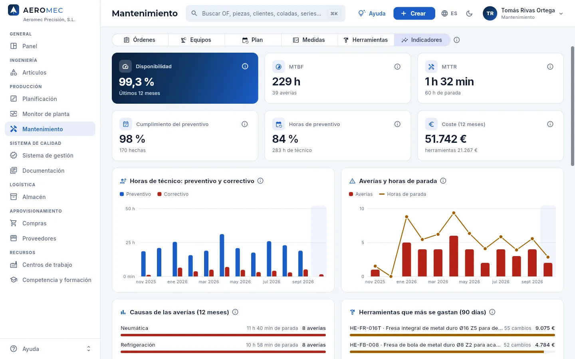
Task: Expand the Tomás Rivas Ortega user menu
Action: pyautogui.click(x=523, y=14)
